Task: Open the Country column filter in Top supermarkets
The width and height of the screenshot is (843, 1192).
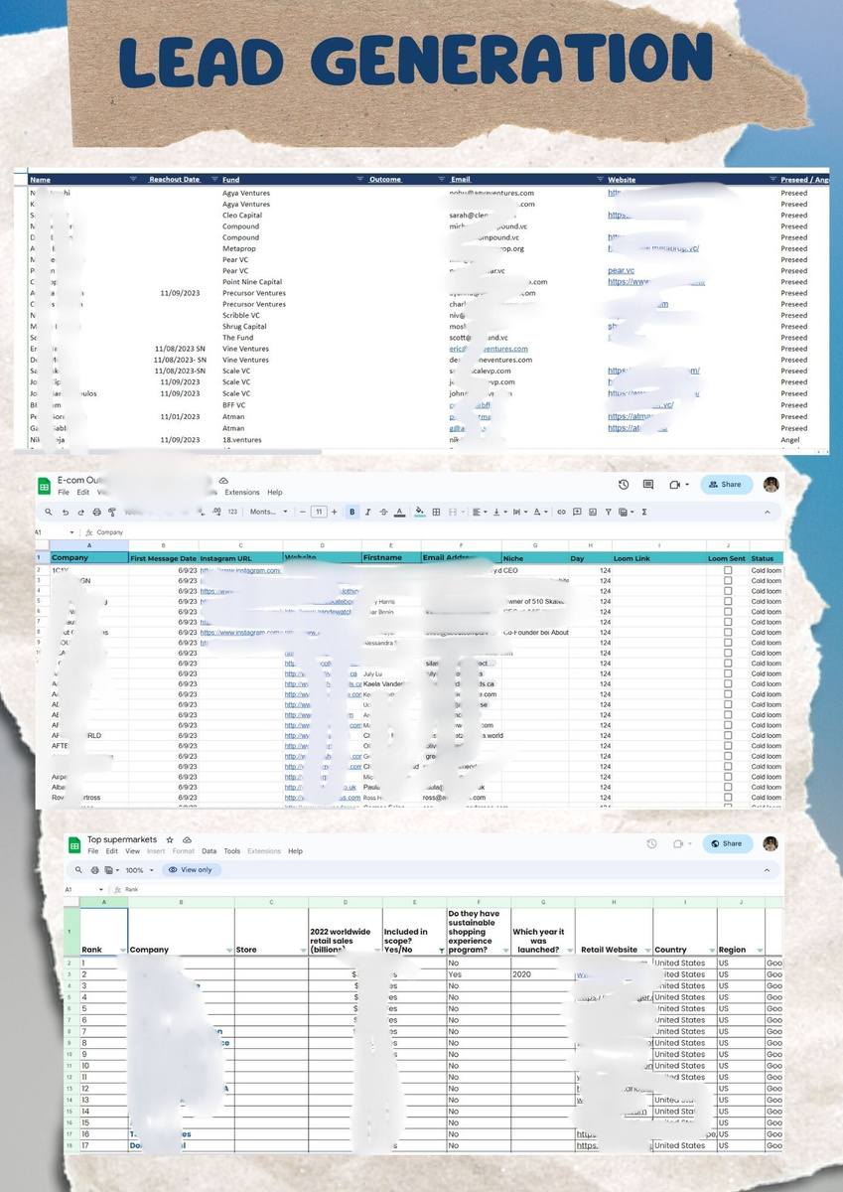Action: click(x=710, y=951)
